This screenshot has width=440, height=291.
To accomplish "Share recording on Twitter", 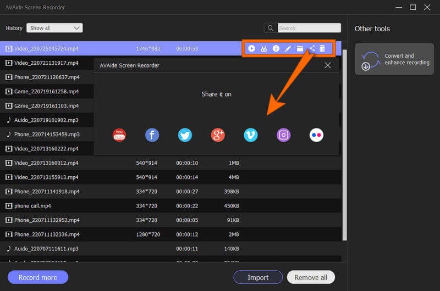I will click(x=185, y=135).
